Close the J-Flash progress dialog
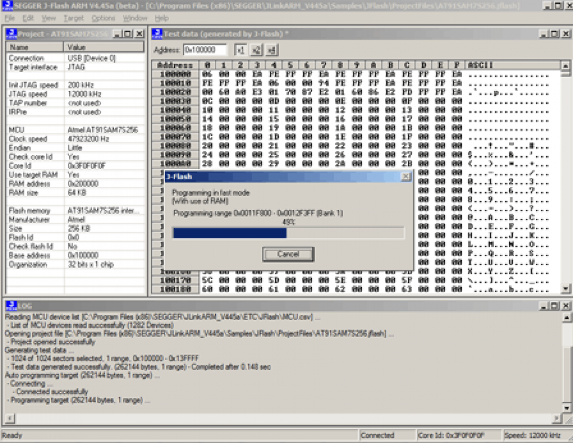This screenshot has height=443, width=573. click(x=405, y=177)
